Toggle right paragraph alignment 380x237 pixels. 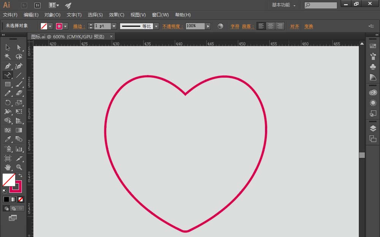279,26
